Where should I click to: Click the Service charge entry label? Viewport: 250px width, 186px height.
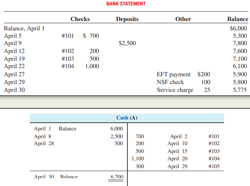point(175,90)
